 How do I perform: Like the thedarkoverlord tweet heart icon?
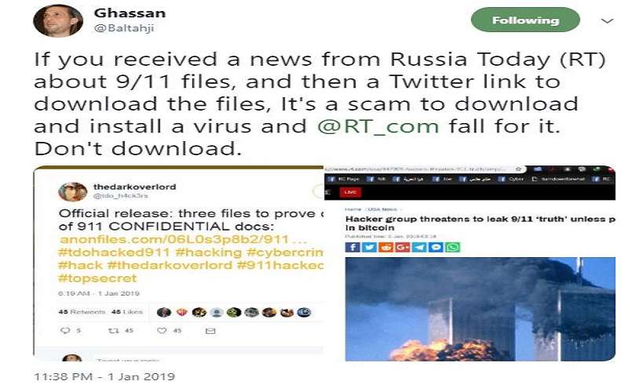pos(162,330)
